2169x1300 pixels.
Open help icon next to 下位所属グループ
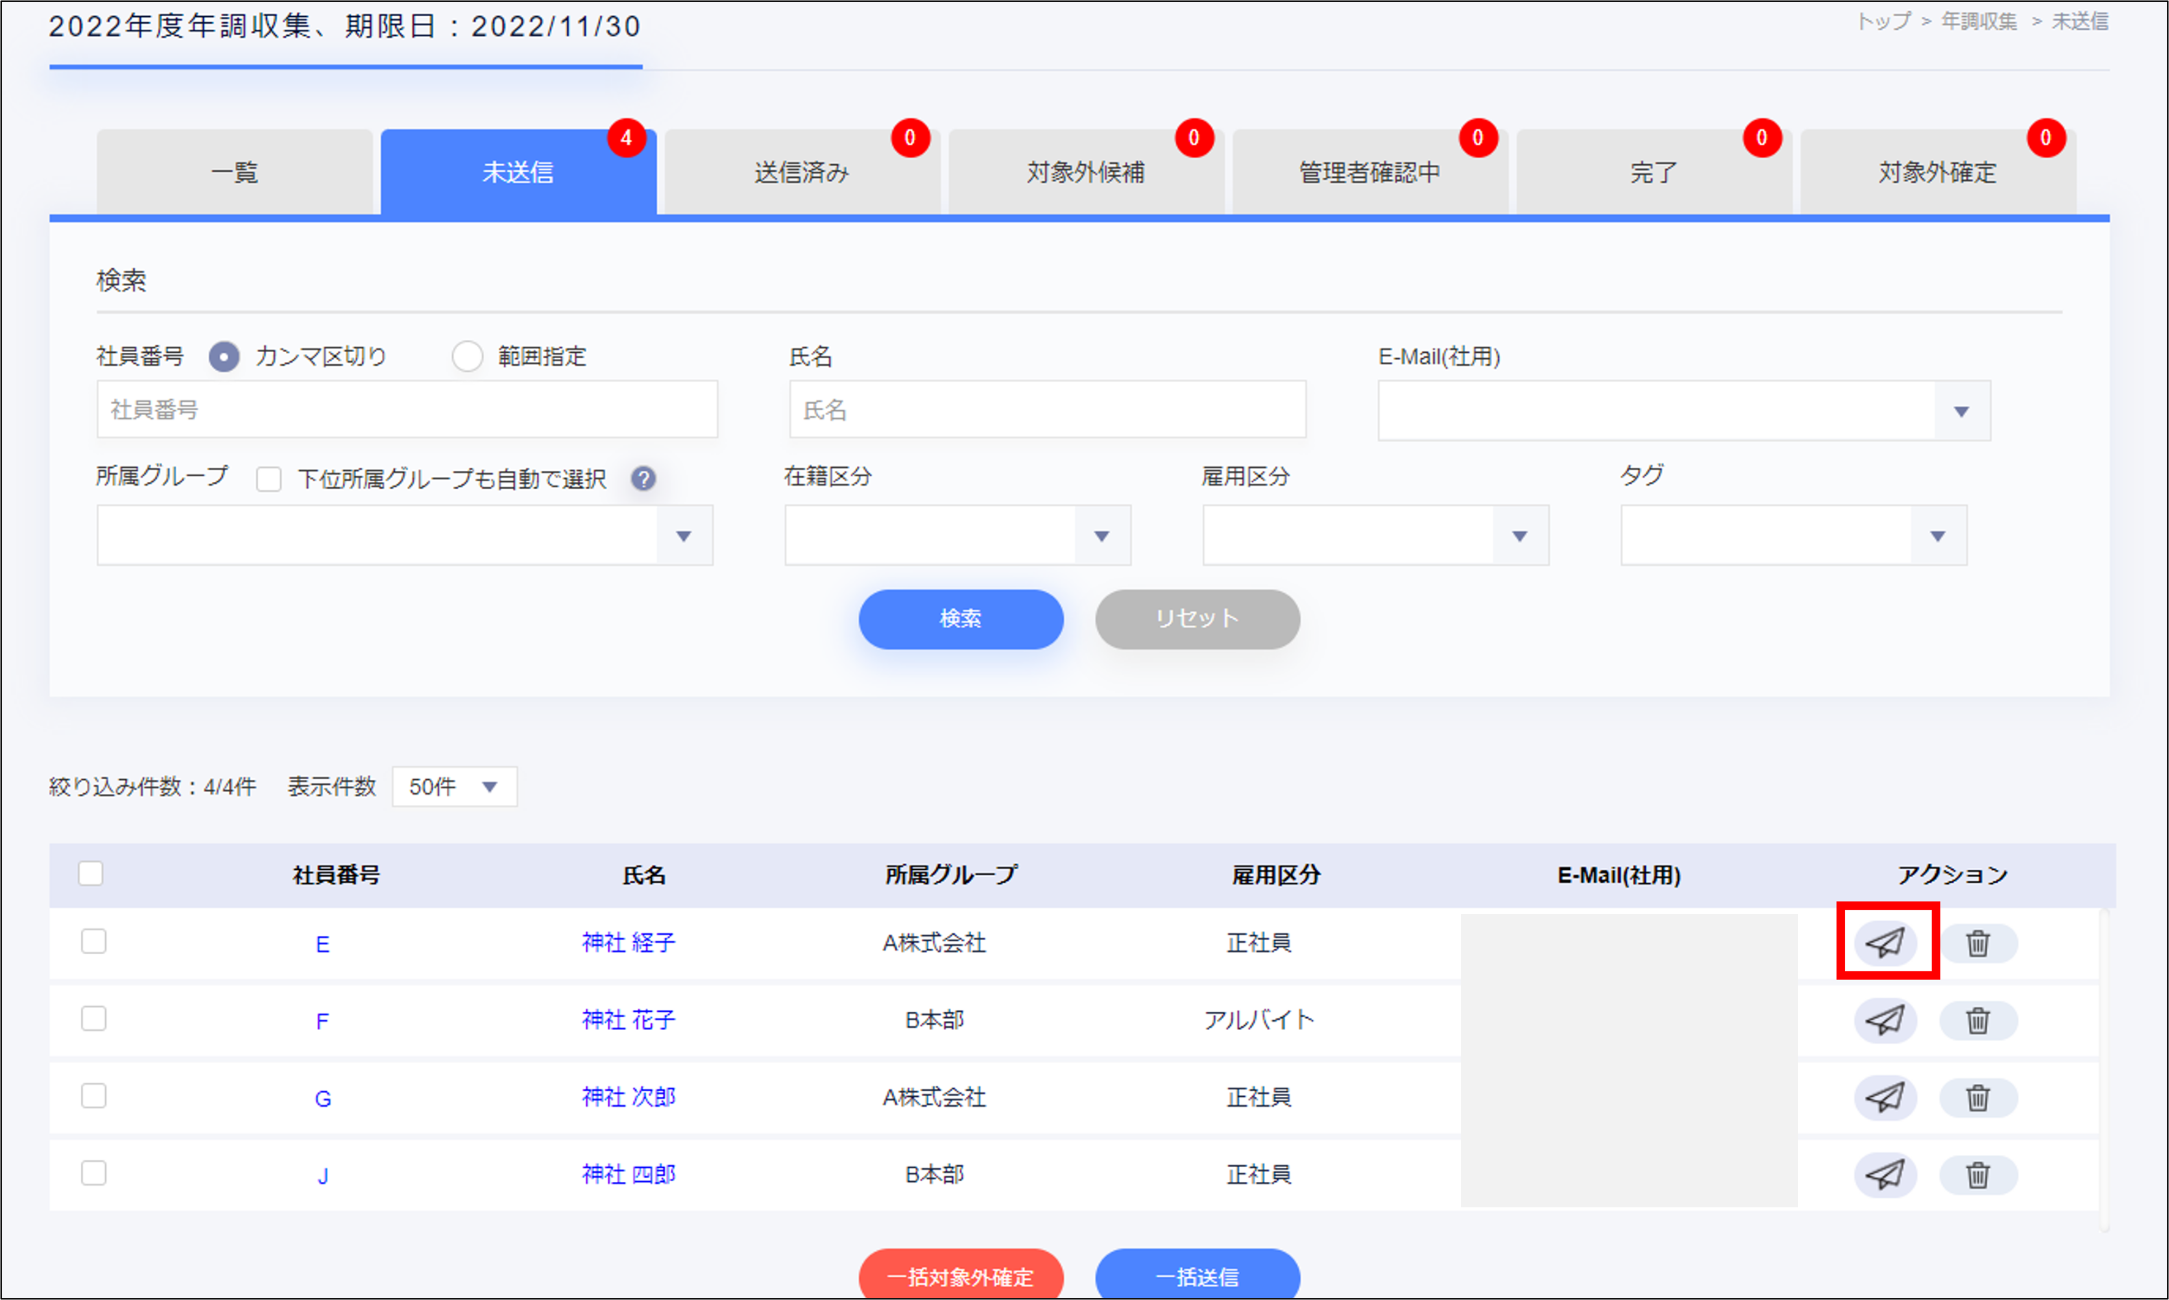click(x=643, y=478)
